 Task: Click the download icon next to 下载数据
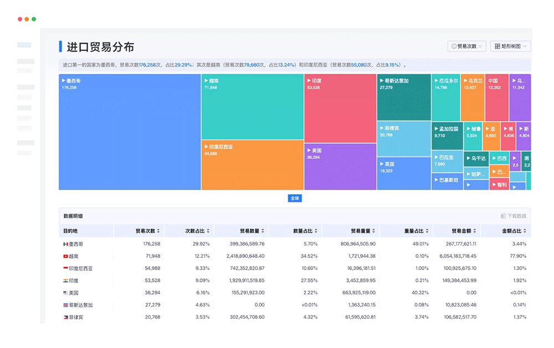coord(503,216)
